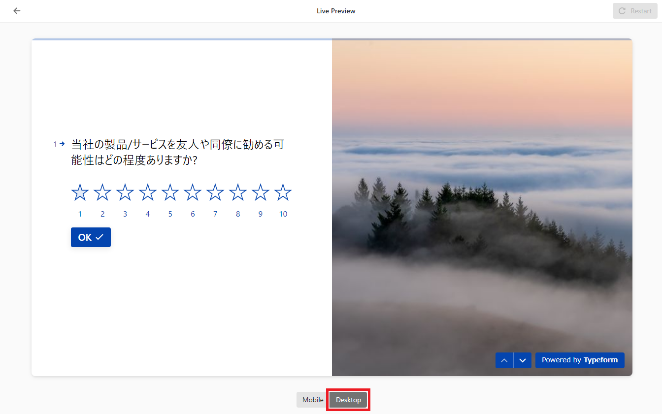Click the sixth star rating

coord(193,192)
